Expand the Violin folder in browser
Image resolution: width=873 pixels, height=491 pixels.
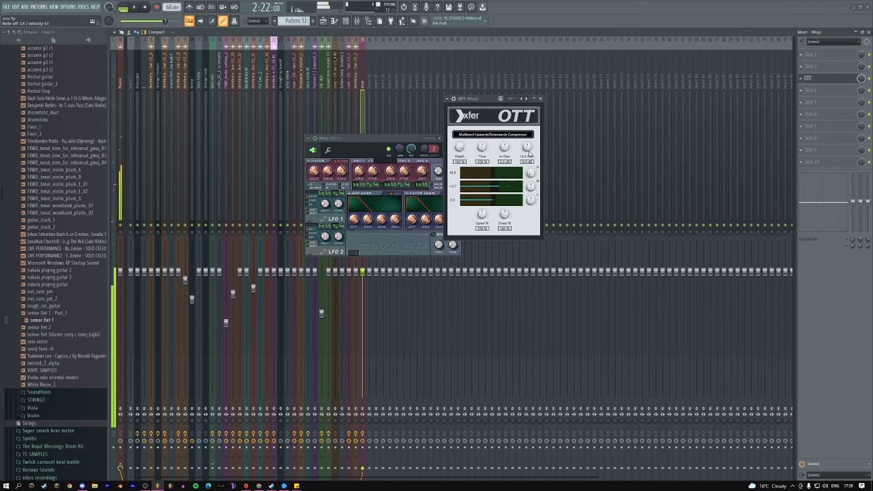(33, 415)
